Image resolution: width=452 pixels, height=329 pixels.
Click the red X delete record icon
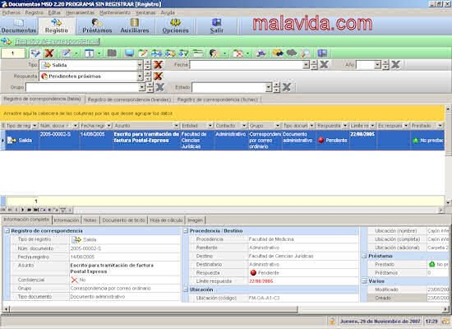49,53
